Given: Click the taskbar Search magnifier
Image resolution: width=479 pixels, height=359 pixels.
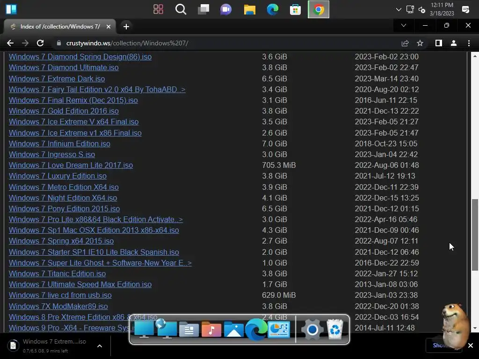Looking at the screenshot, I should (x=181, y=9).
